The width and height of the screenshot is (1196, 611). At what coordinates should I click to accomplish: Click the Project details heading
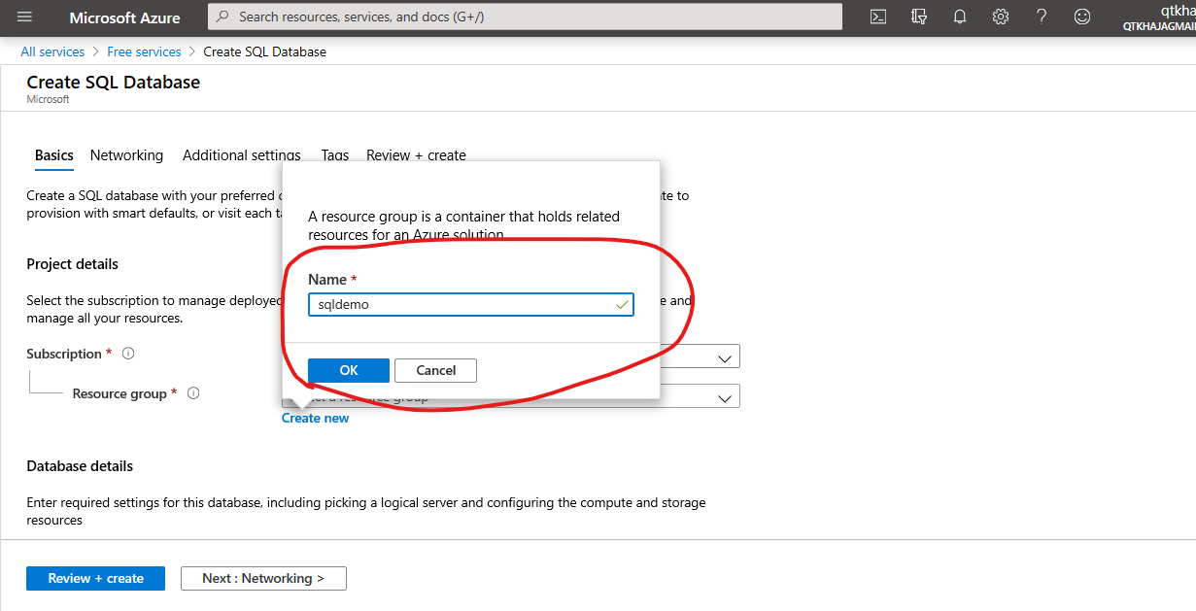(73, 264)
